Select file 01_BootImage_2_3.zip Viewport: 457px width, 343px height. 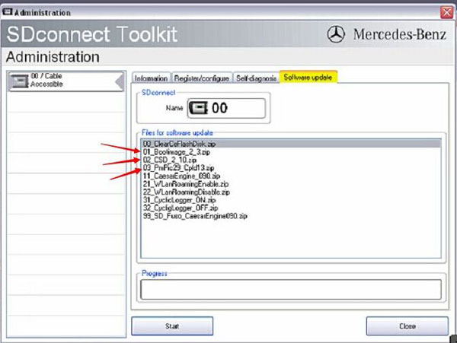pyautogui.click(x=177, y=151)
